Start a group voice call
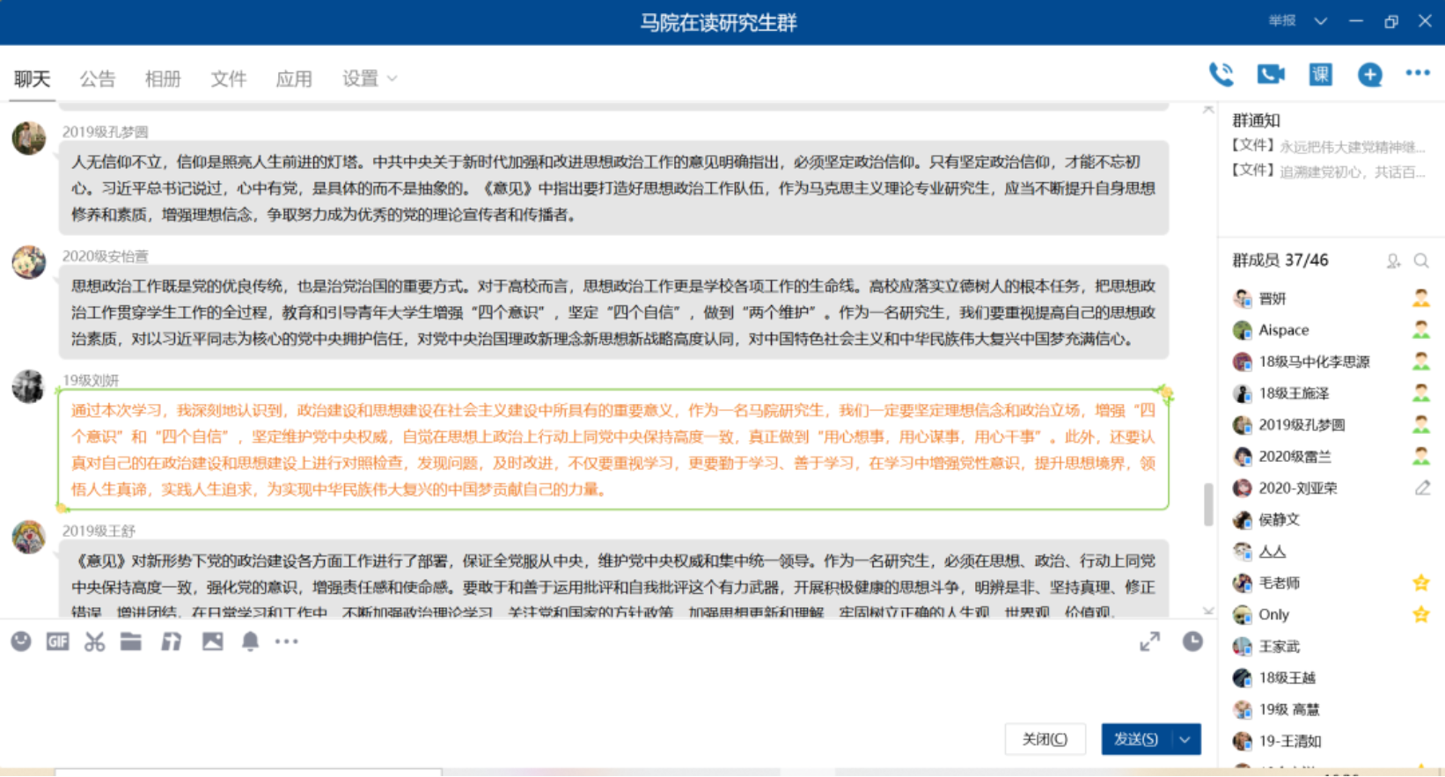This screenshot has width=1445, height=777. tap(1221, 75)
